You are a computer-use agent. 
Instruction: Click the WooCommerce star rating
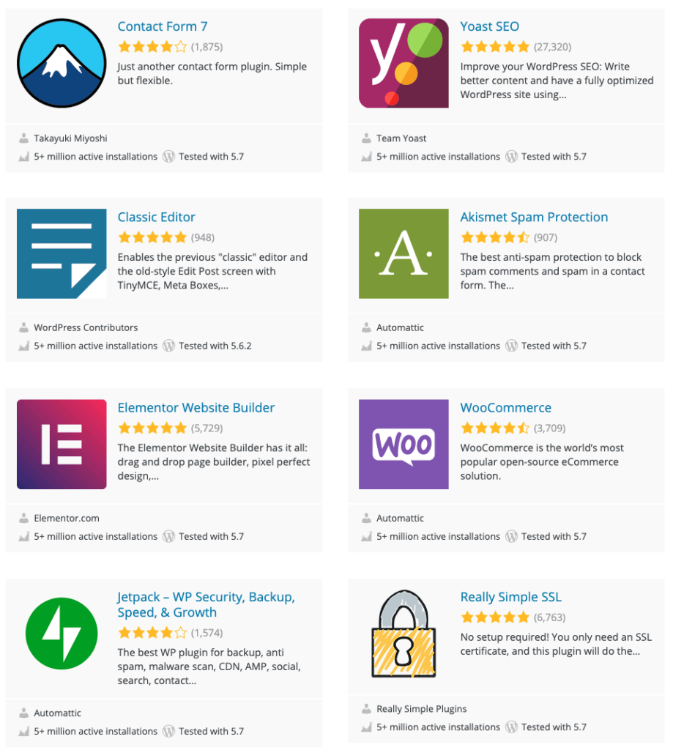[495, 428]
